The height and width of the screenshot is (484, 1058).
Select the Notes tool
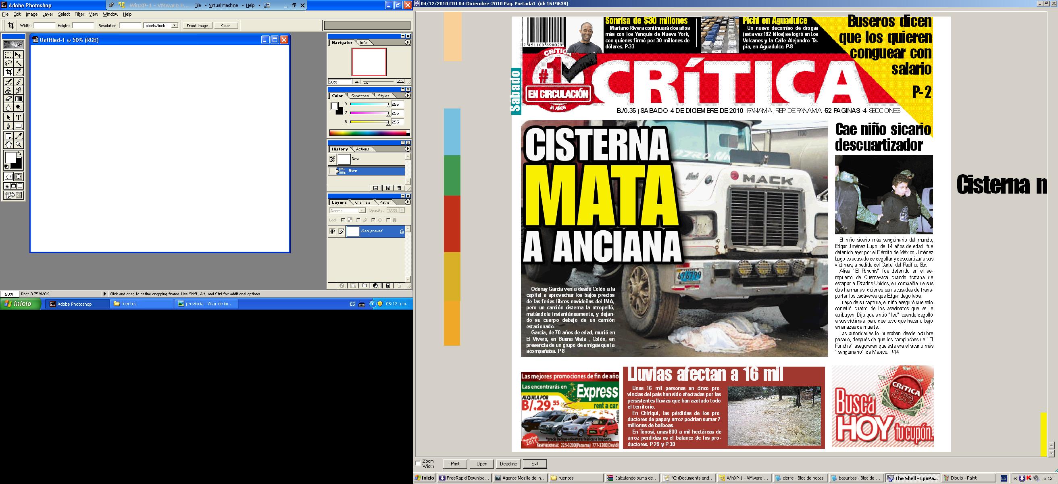coord(8,136)
